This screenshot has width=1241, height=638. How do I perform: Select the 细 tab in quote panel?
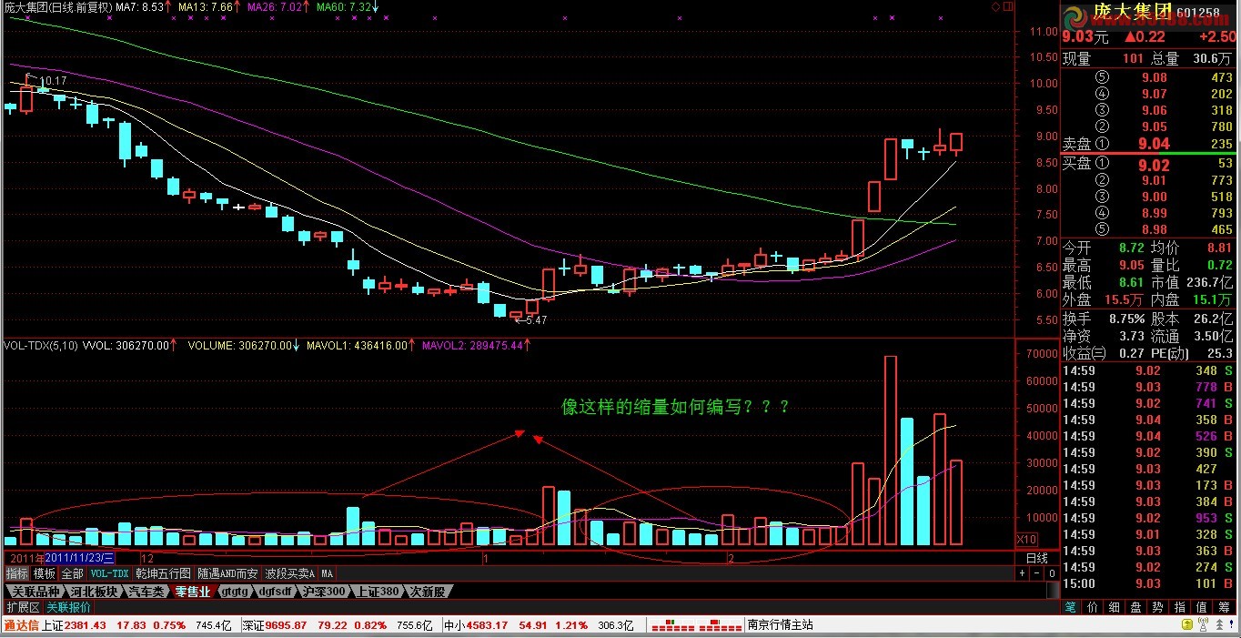point(1115,607)
